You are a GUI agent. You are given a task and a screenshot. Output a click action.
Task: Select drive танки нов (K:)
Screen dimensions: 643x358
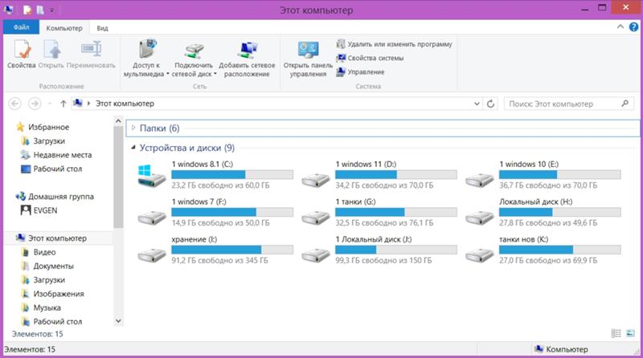point(543,250)
